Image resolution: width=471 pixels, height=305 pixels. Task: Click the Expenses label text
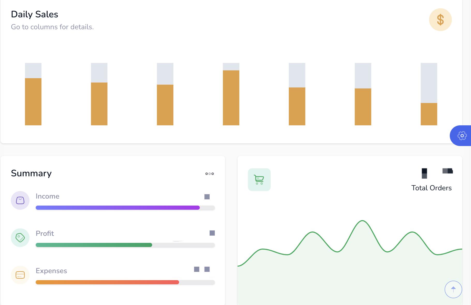(51, 271)
